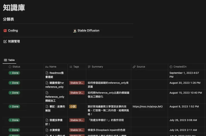Click the 知識管理 pencil edit icon
The width and height of the screenshot is (206, 136).
point(5,42)
